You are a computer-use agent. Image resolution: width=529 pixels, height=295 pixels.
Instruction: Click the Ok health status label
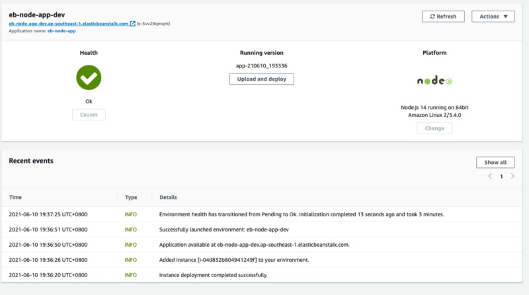click(x=89, y=101)
